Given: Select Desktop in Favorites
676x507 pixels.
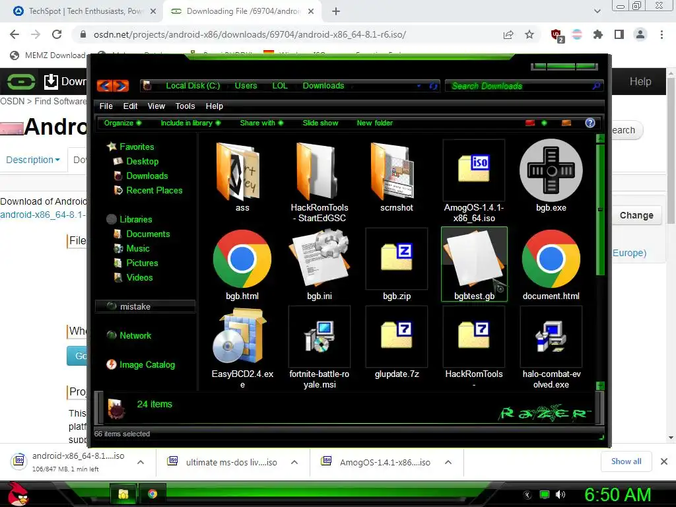Looking at the screenshot, I should pyautogui.click(x=143, y=161).
